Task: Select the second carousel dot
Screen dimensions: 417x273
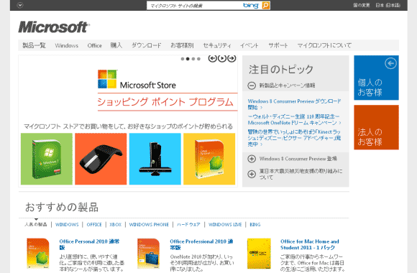Action: tap(188, 59)
